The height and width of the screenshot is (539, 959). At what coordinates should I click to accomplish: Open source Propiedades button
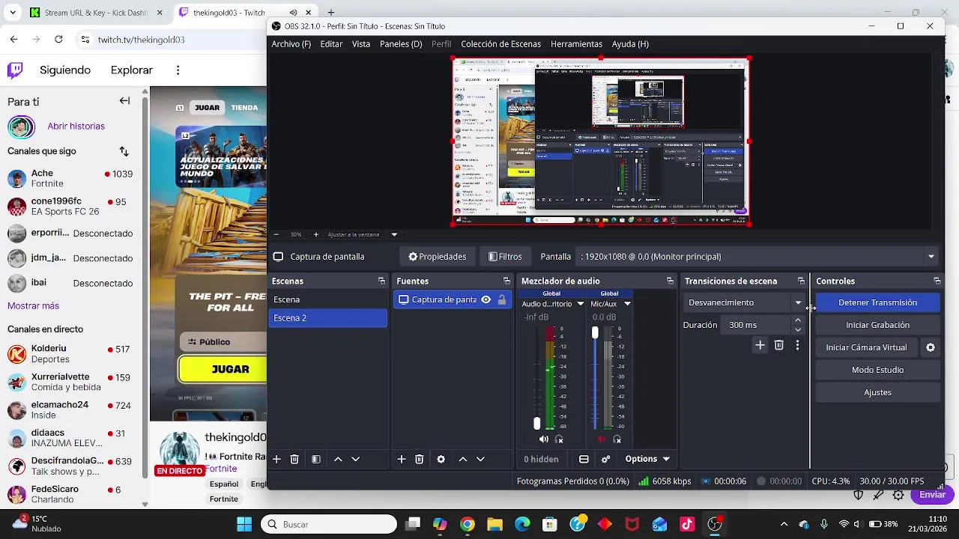[437, 257]
